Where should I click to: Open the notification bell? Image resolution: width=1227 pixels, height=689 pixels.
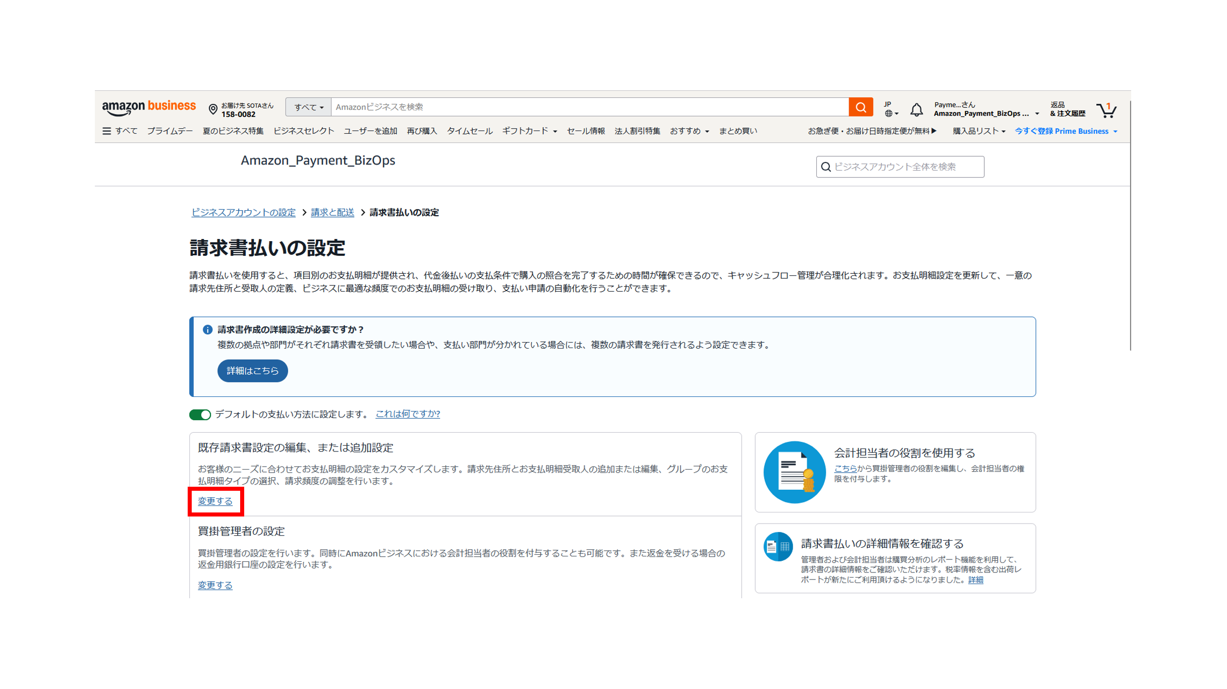pos(916,109)
